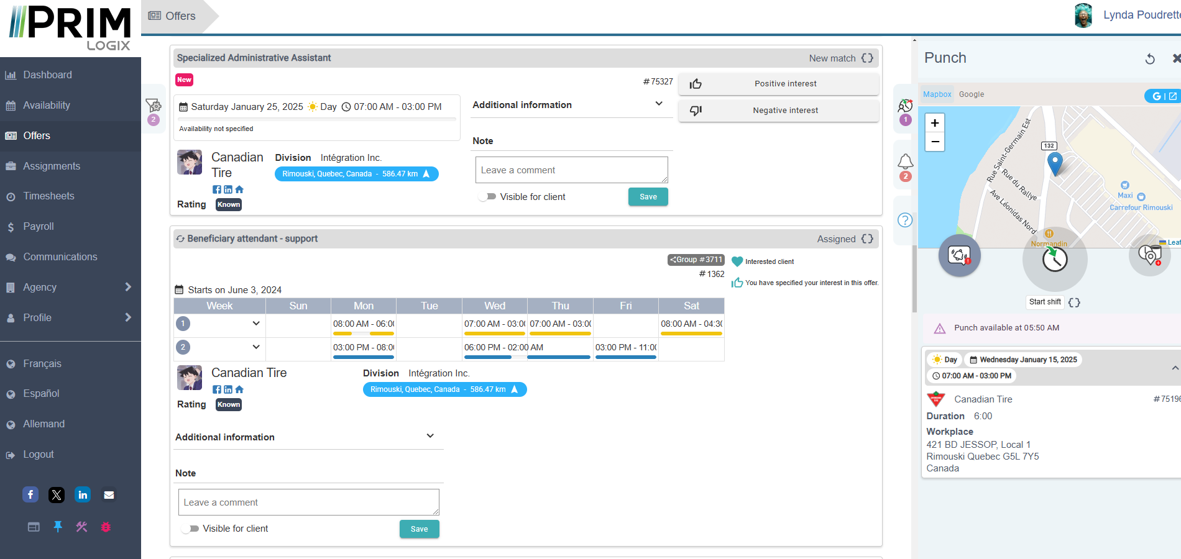The image size is (1181, 559).
Task: Expand Additional information in first offer
Action: pyautogui.click(x=658, y=104)
